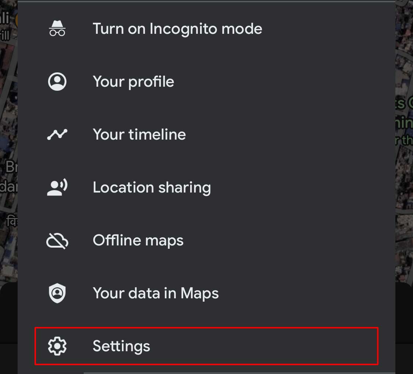The width and height of the screenshot is (413, 374).
Task: Tap the shield icon for data in Maps
Action: click(57, 293)
